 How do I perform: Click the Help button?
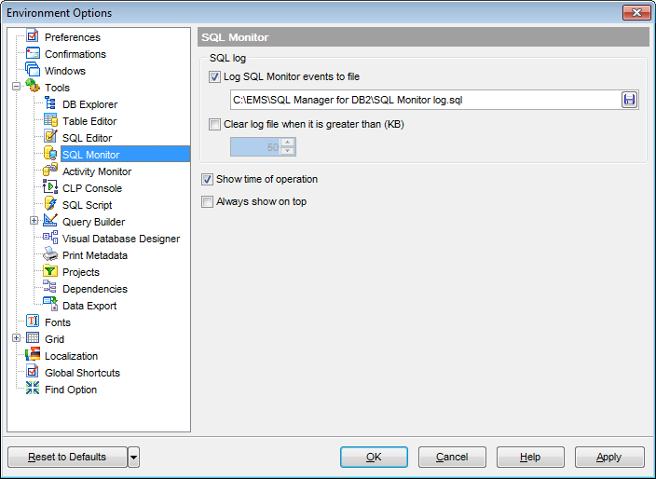(530, 457)
